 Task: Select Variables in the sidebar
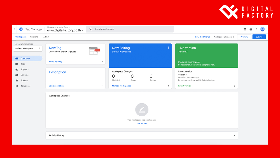(25, 75)
